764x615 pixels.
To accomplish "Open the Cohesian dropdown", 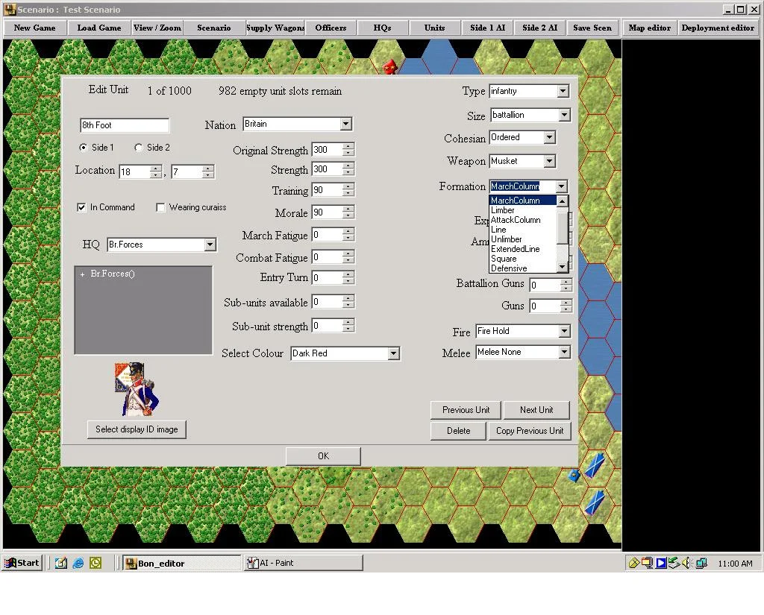I will pos(549,138).
